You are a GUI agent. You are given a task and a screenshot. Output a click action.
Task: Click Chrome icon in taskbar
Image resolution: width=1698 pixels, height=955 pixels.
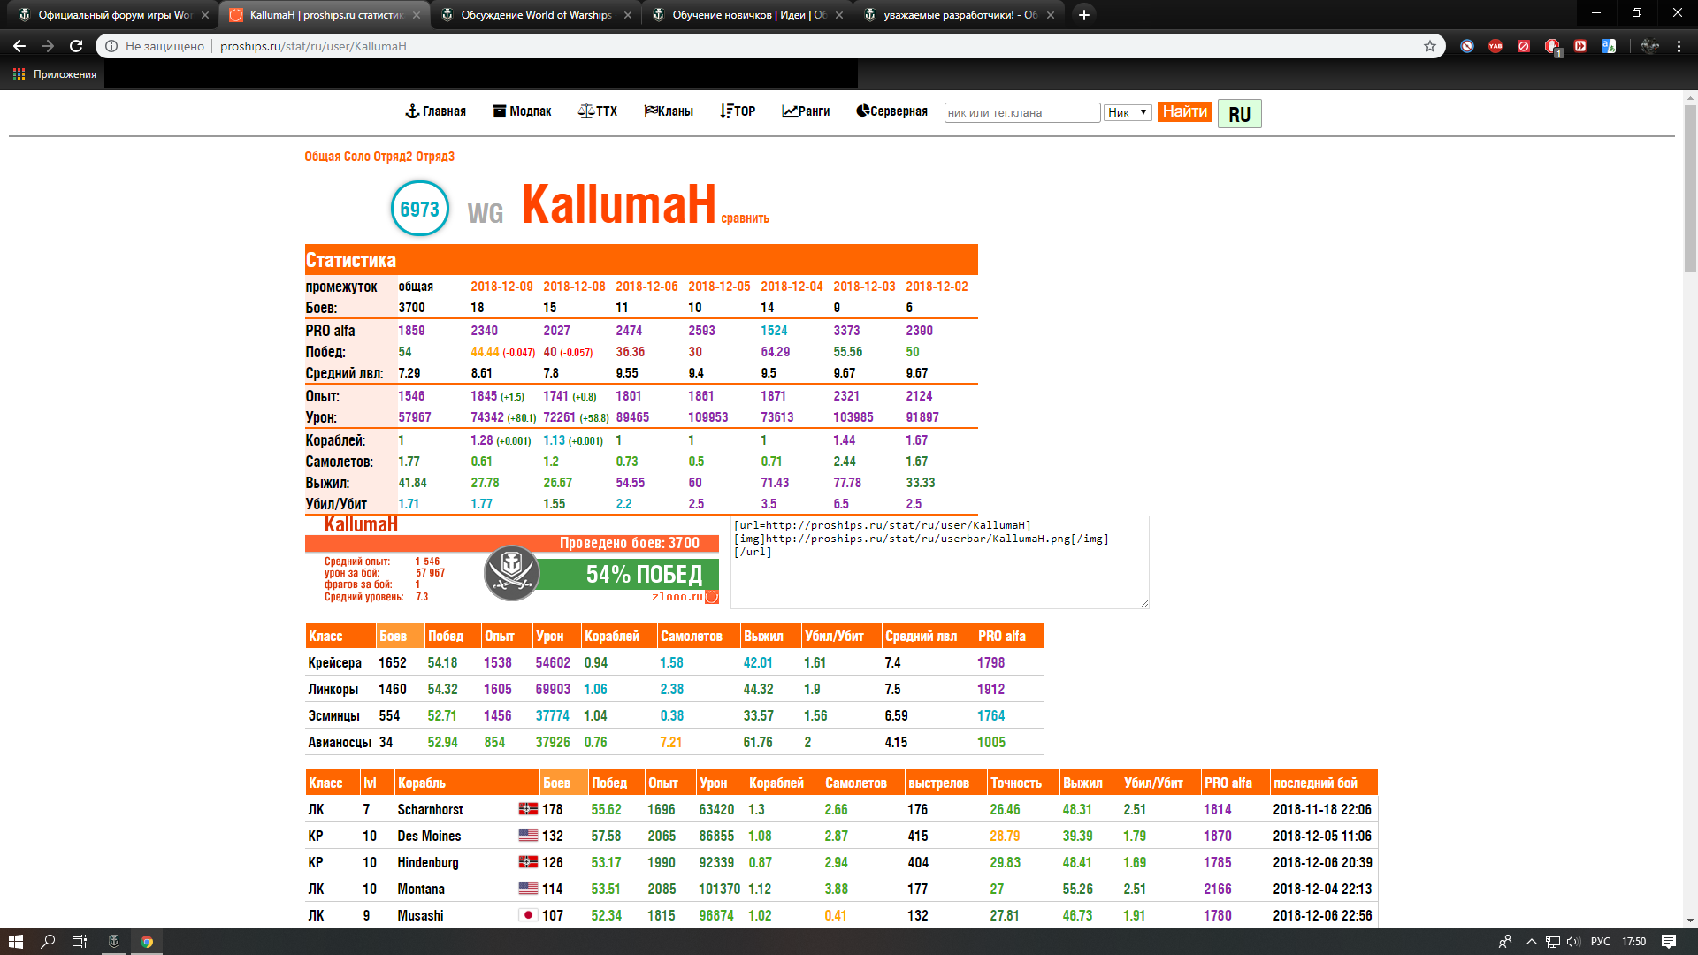click(147, 942)
